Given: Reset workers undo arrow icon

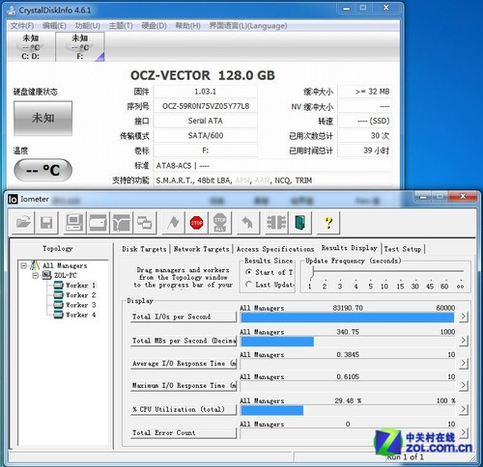Looking at the screenshot, I should click(x=247, y=222).
